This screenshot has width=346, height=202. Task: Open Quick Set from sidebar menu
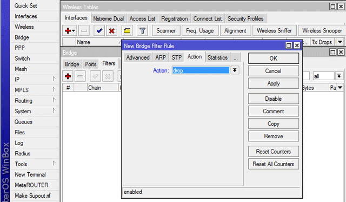[25, 5]
